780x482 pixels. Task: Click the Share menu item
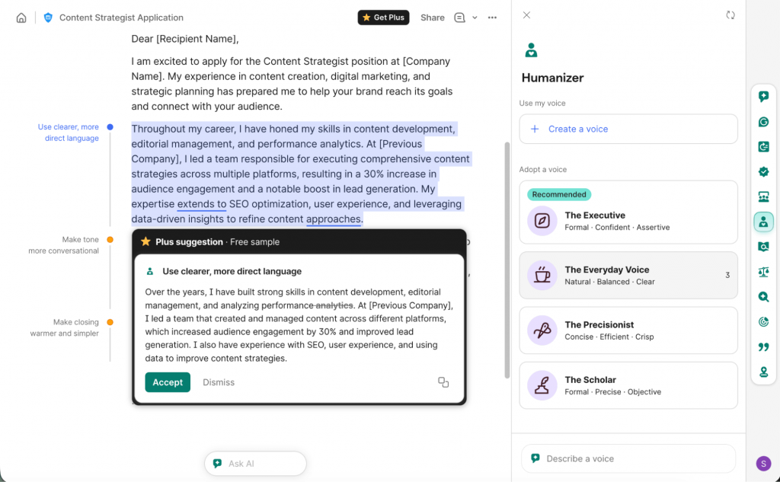pyautogui.click(x=432, y=17)
